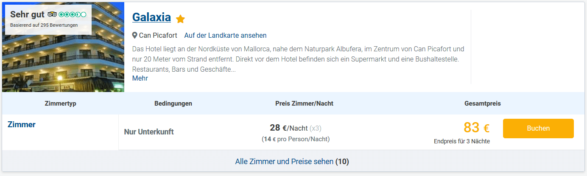
Task: Expand 'Alle Zimmer und Preise sehen'
Action: click(292, 162)
